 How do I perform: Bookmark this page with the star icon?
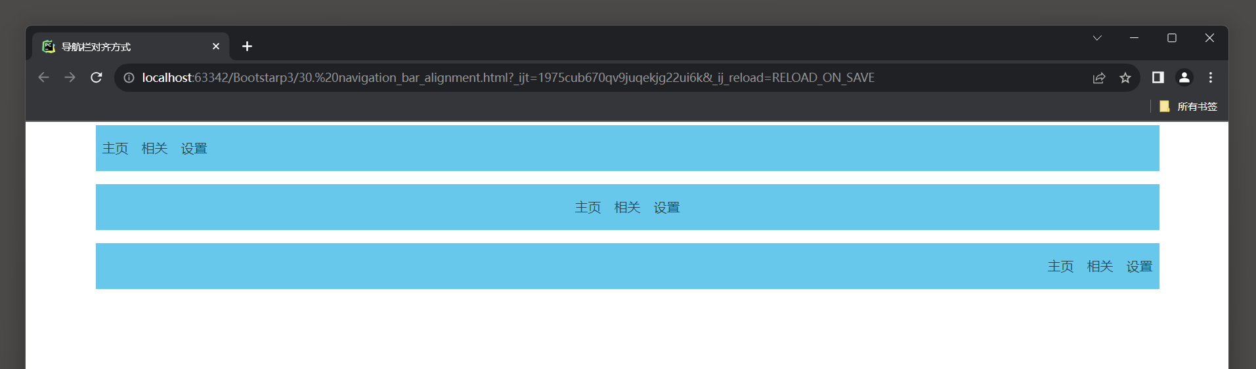[1125, 78]
